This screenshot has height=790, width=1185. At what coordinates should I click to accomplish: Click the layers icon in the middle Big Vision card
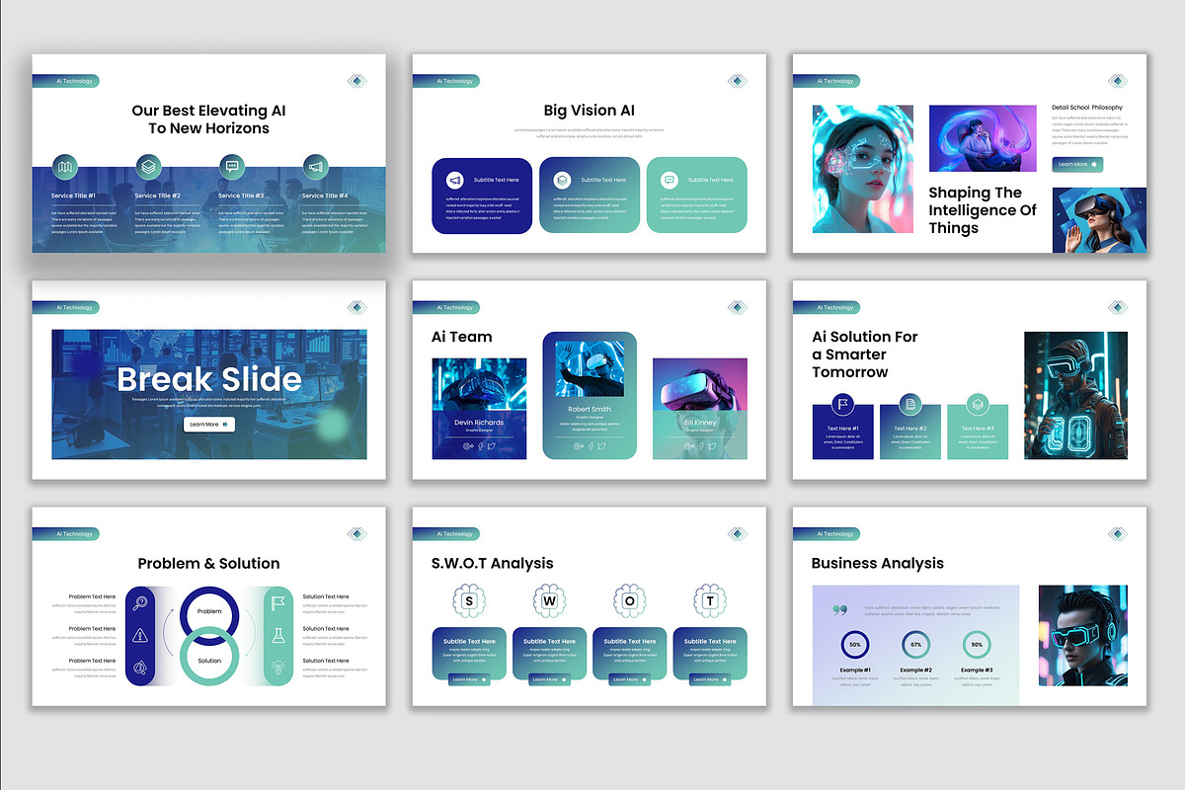tap(562, 181)
